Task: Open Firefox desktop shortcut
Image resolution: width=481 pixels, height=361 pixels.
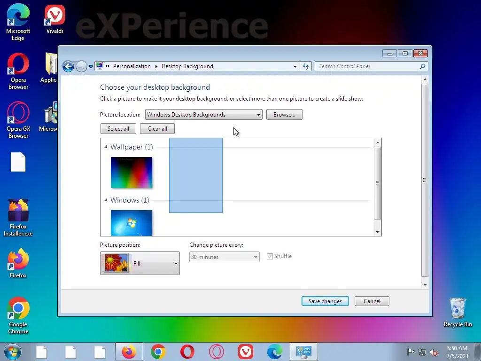Action: [x=18, y=263]
